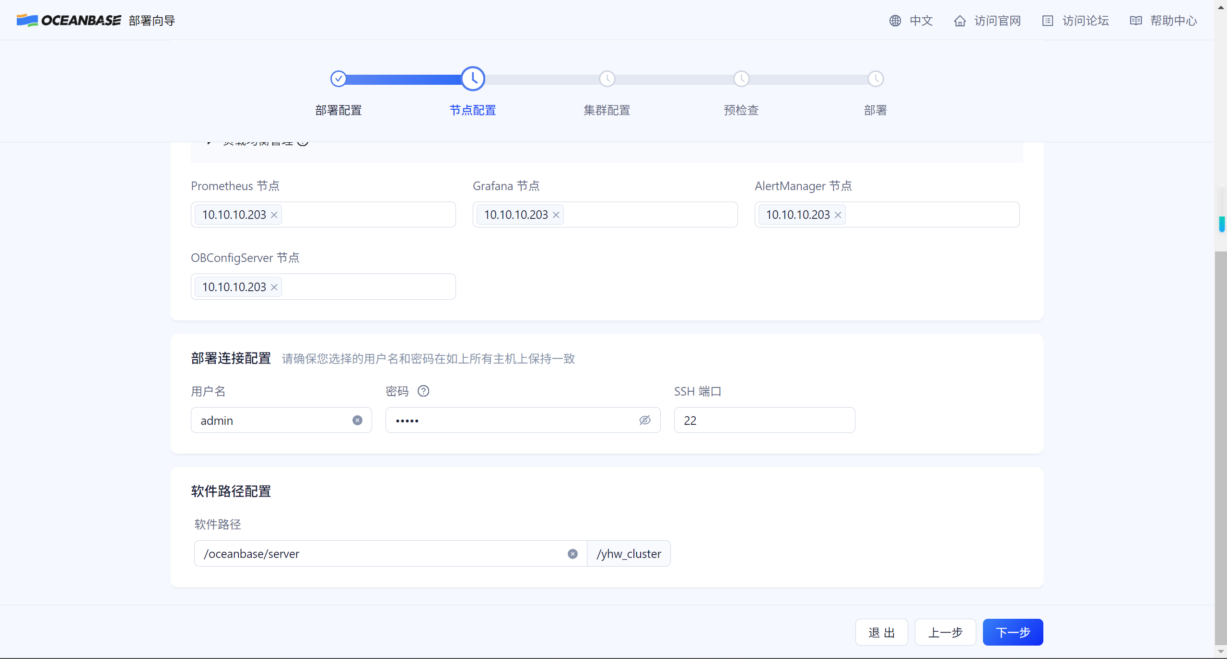Remove 10.10.10.203 tag from Grafana node

[556, 215]
